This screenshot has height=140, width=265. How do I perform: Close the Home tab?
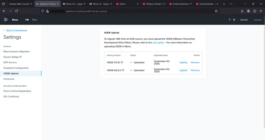click(x=138, y=4)
